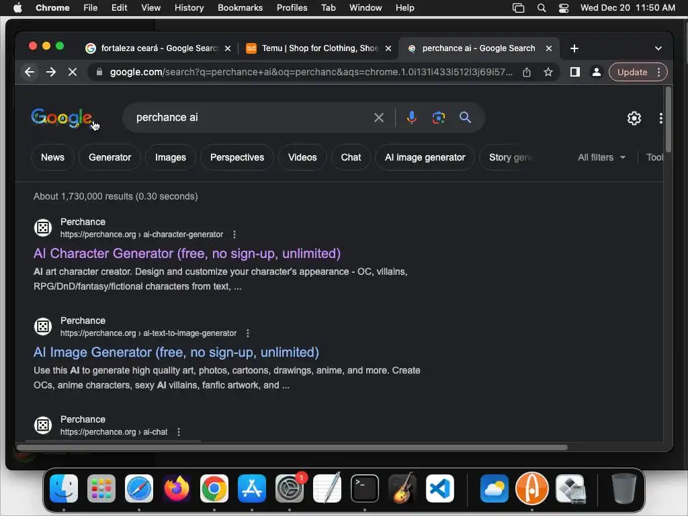The image size is (688, 516).
Task: Open the Bookmarks menu
Action: click(x=240, y=8)
